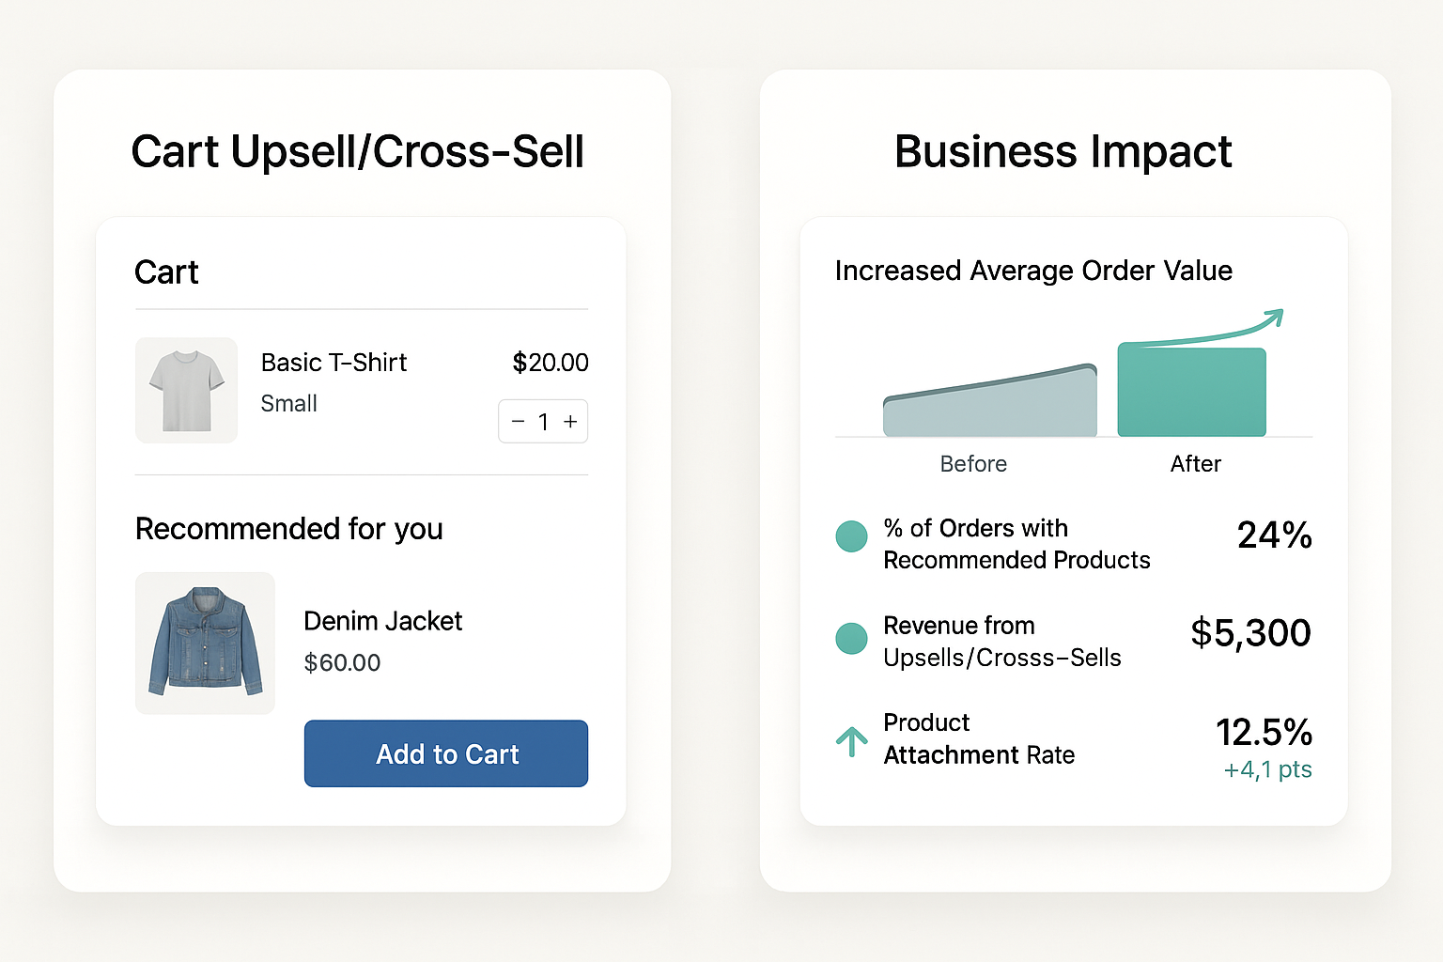Viewport: 1443px width, 962px height.
Task: Toggle the Before bar in the chart
Action: (989, 404)
